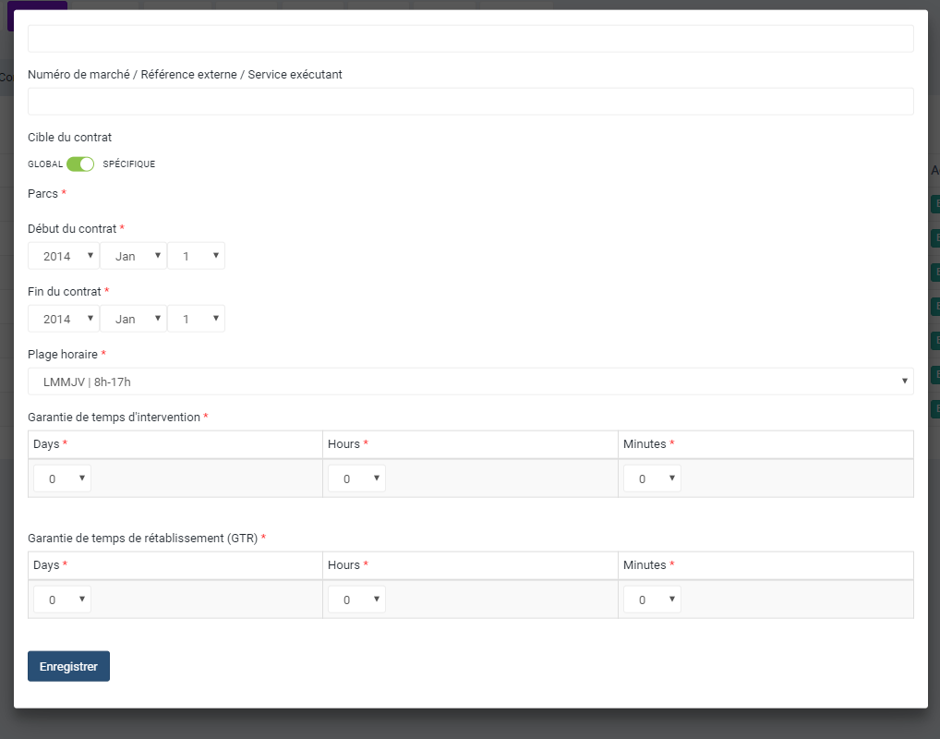Click the SPÉCIFIQUE label next to switch
The height and width of the screenshot is (739, 940).
click(129, 164)
